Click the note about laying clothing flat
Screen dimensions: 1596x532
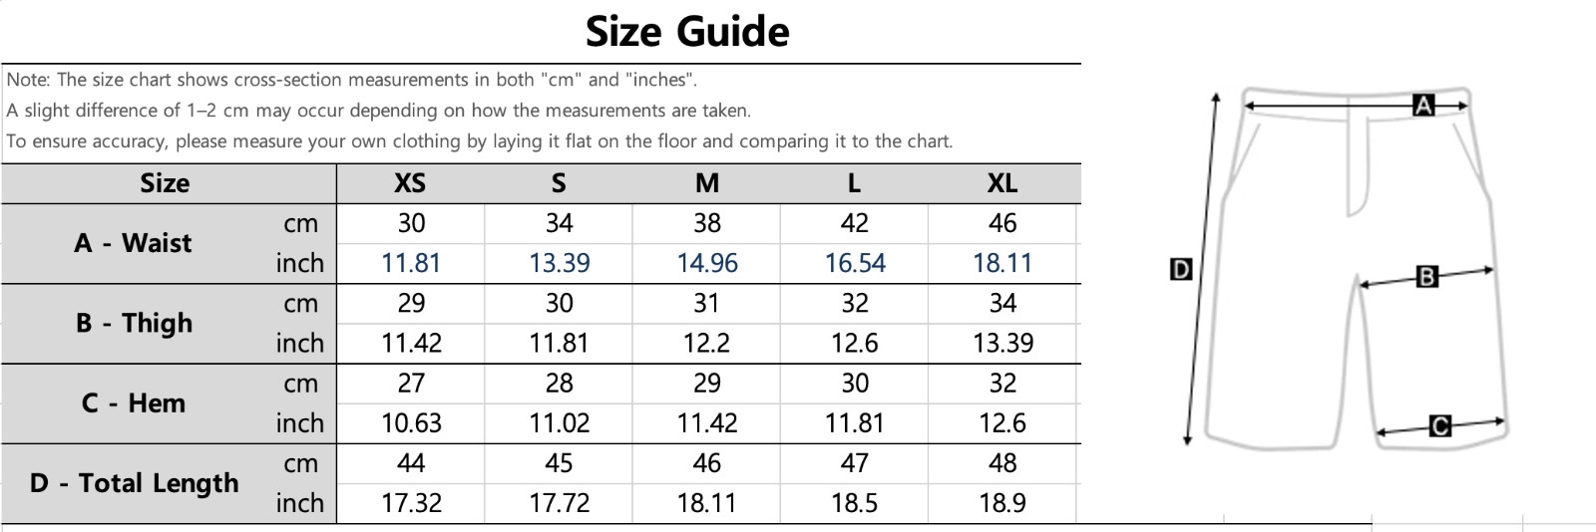[479, 141]
